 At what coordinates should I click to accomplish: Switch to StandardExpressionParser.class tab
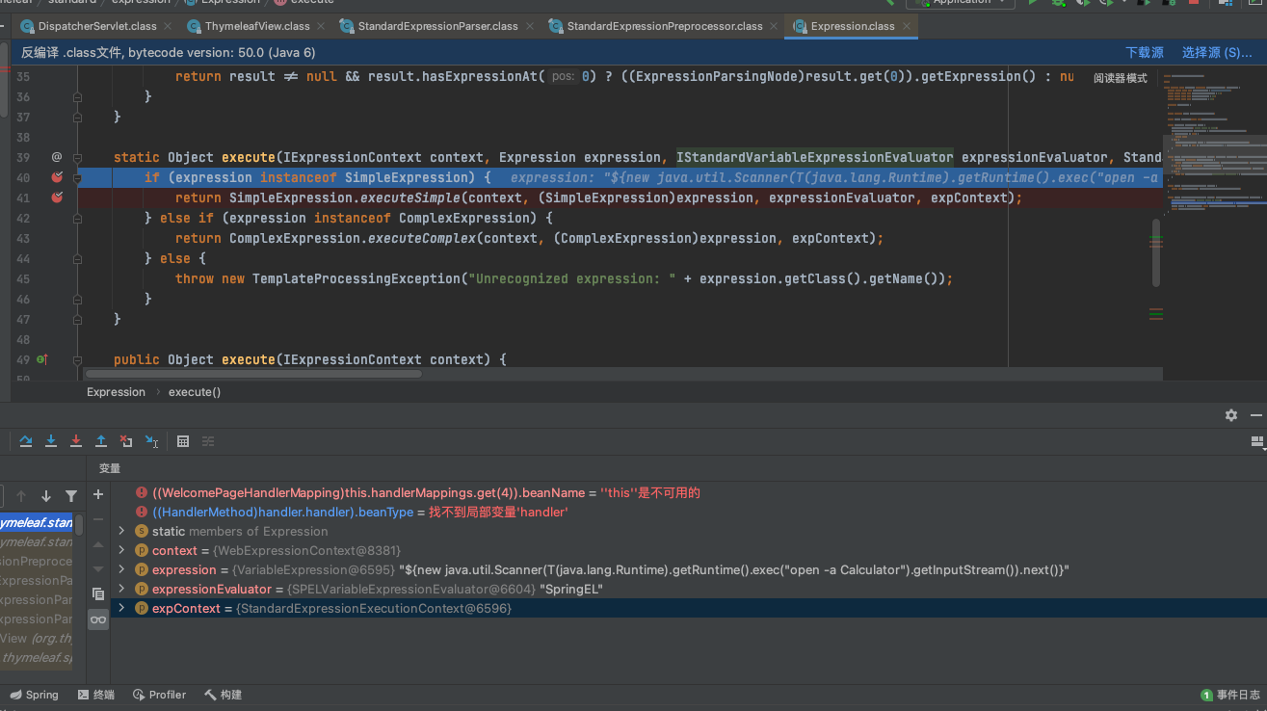(437, 26)
